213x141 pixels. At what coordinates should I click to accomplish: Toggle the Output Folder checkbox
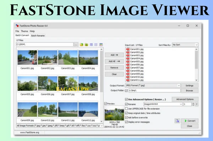126,91
